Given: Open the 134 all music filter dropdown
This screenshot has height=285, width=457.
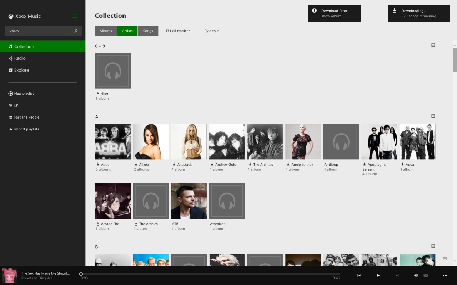Looking at the screenshot, I should pos(177,31).
